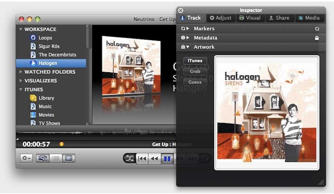Open the Visual tab in Inspector
Image resolution: width=334 pixels, height=194 pixels.
click(250, 18)
